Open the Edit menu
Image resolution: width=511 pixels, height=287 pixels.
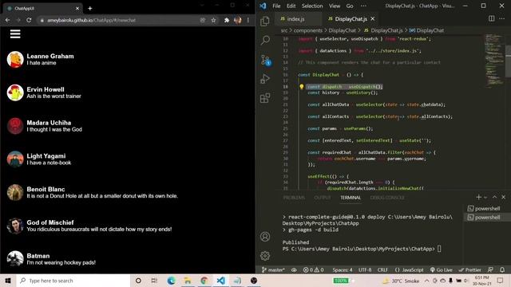[x=291, y=6]
